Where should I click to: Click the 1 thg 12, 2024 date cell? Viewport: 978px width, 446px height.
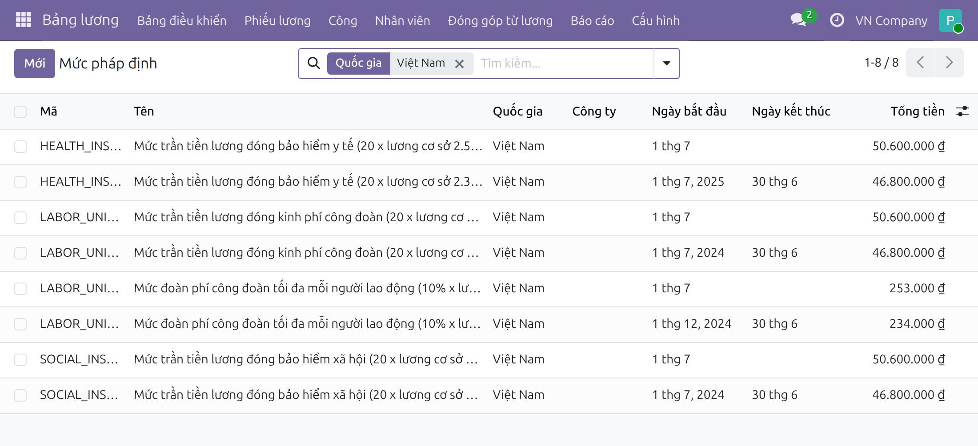[x=692, y=324]
